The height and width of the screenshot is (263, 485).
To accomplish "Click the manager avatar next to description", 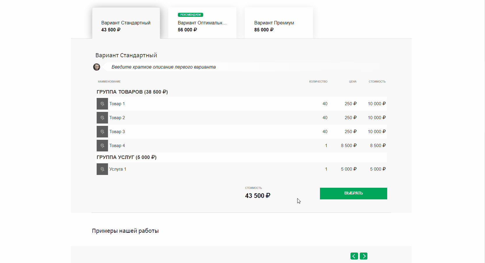I will (97, 67).
